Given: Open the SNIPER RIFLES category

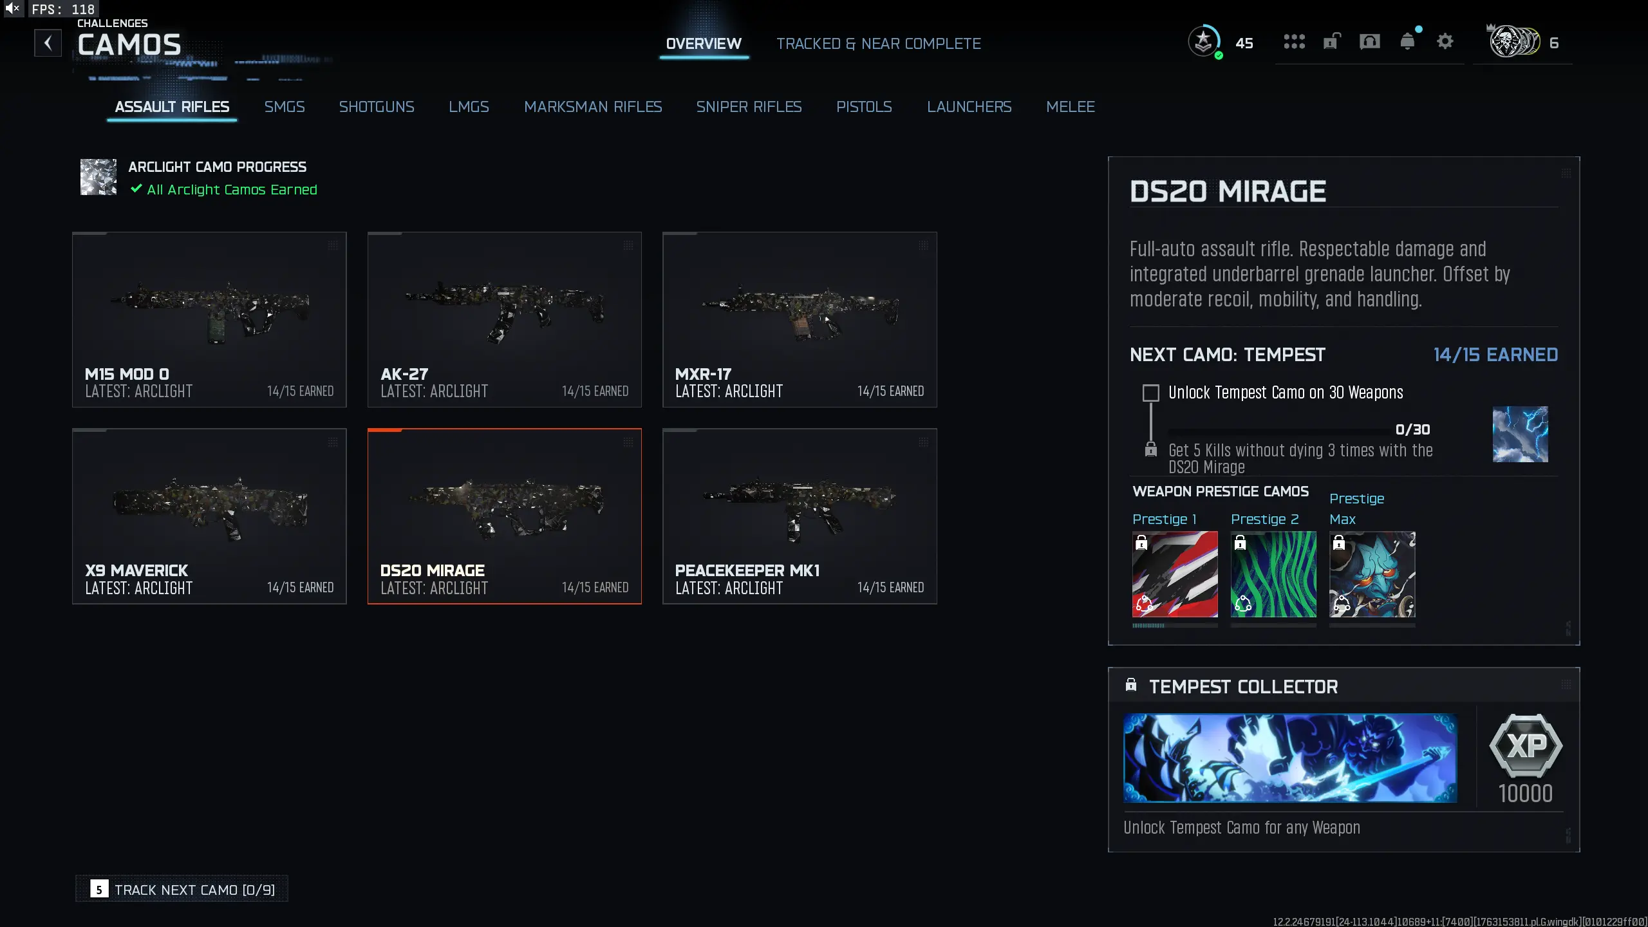Looking at the screenshot, I should point(749,107).
